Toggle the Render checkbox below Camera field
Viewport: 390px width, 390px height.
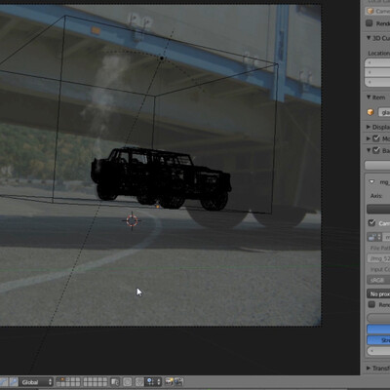coord(370,23)
